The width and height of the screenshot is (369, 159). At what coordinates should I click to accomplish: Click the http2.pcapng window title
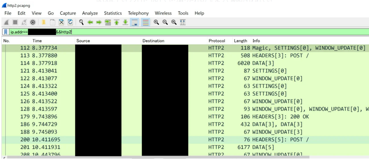point(19,6)
